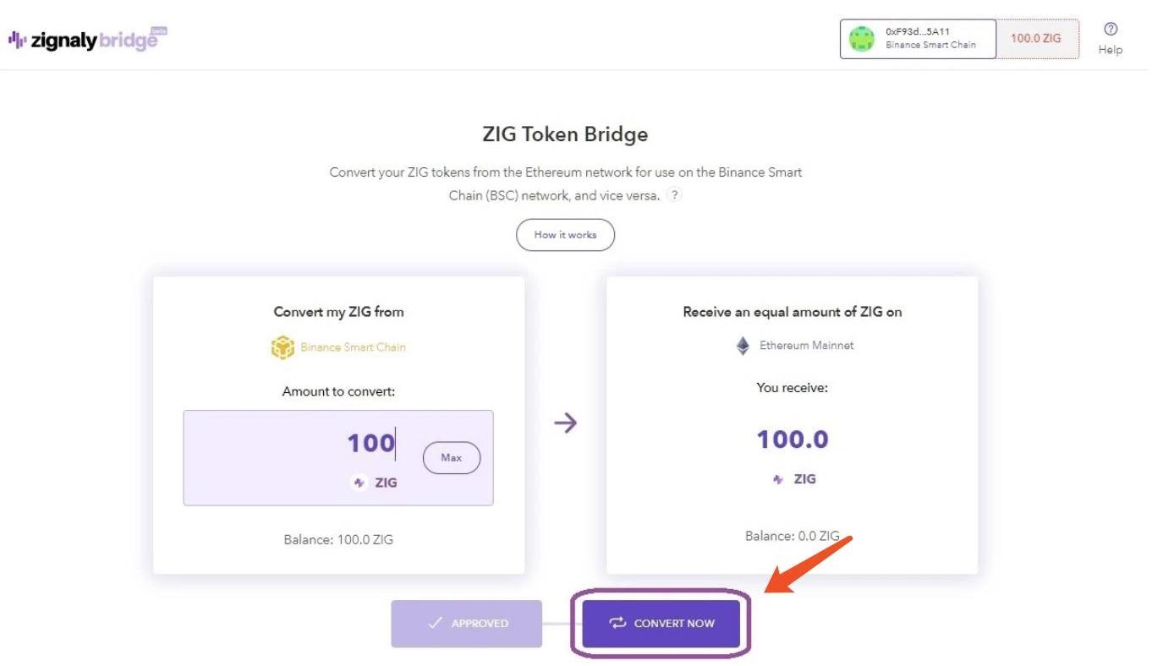Click the 100.0 receive amount value
The width and height of the screenshot is (1152, 666).
(792, 439)
